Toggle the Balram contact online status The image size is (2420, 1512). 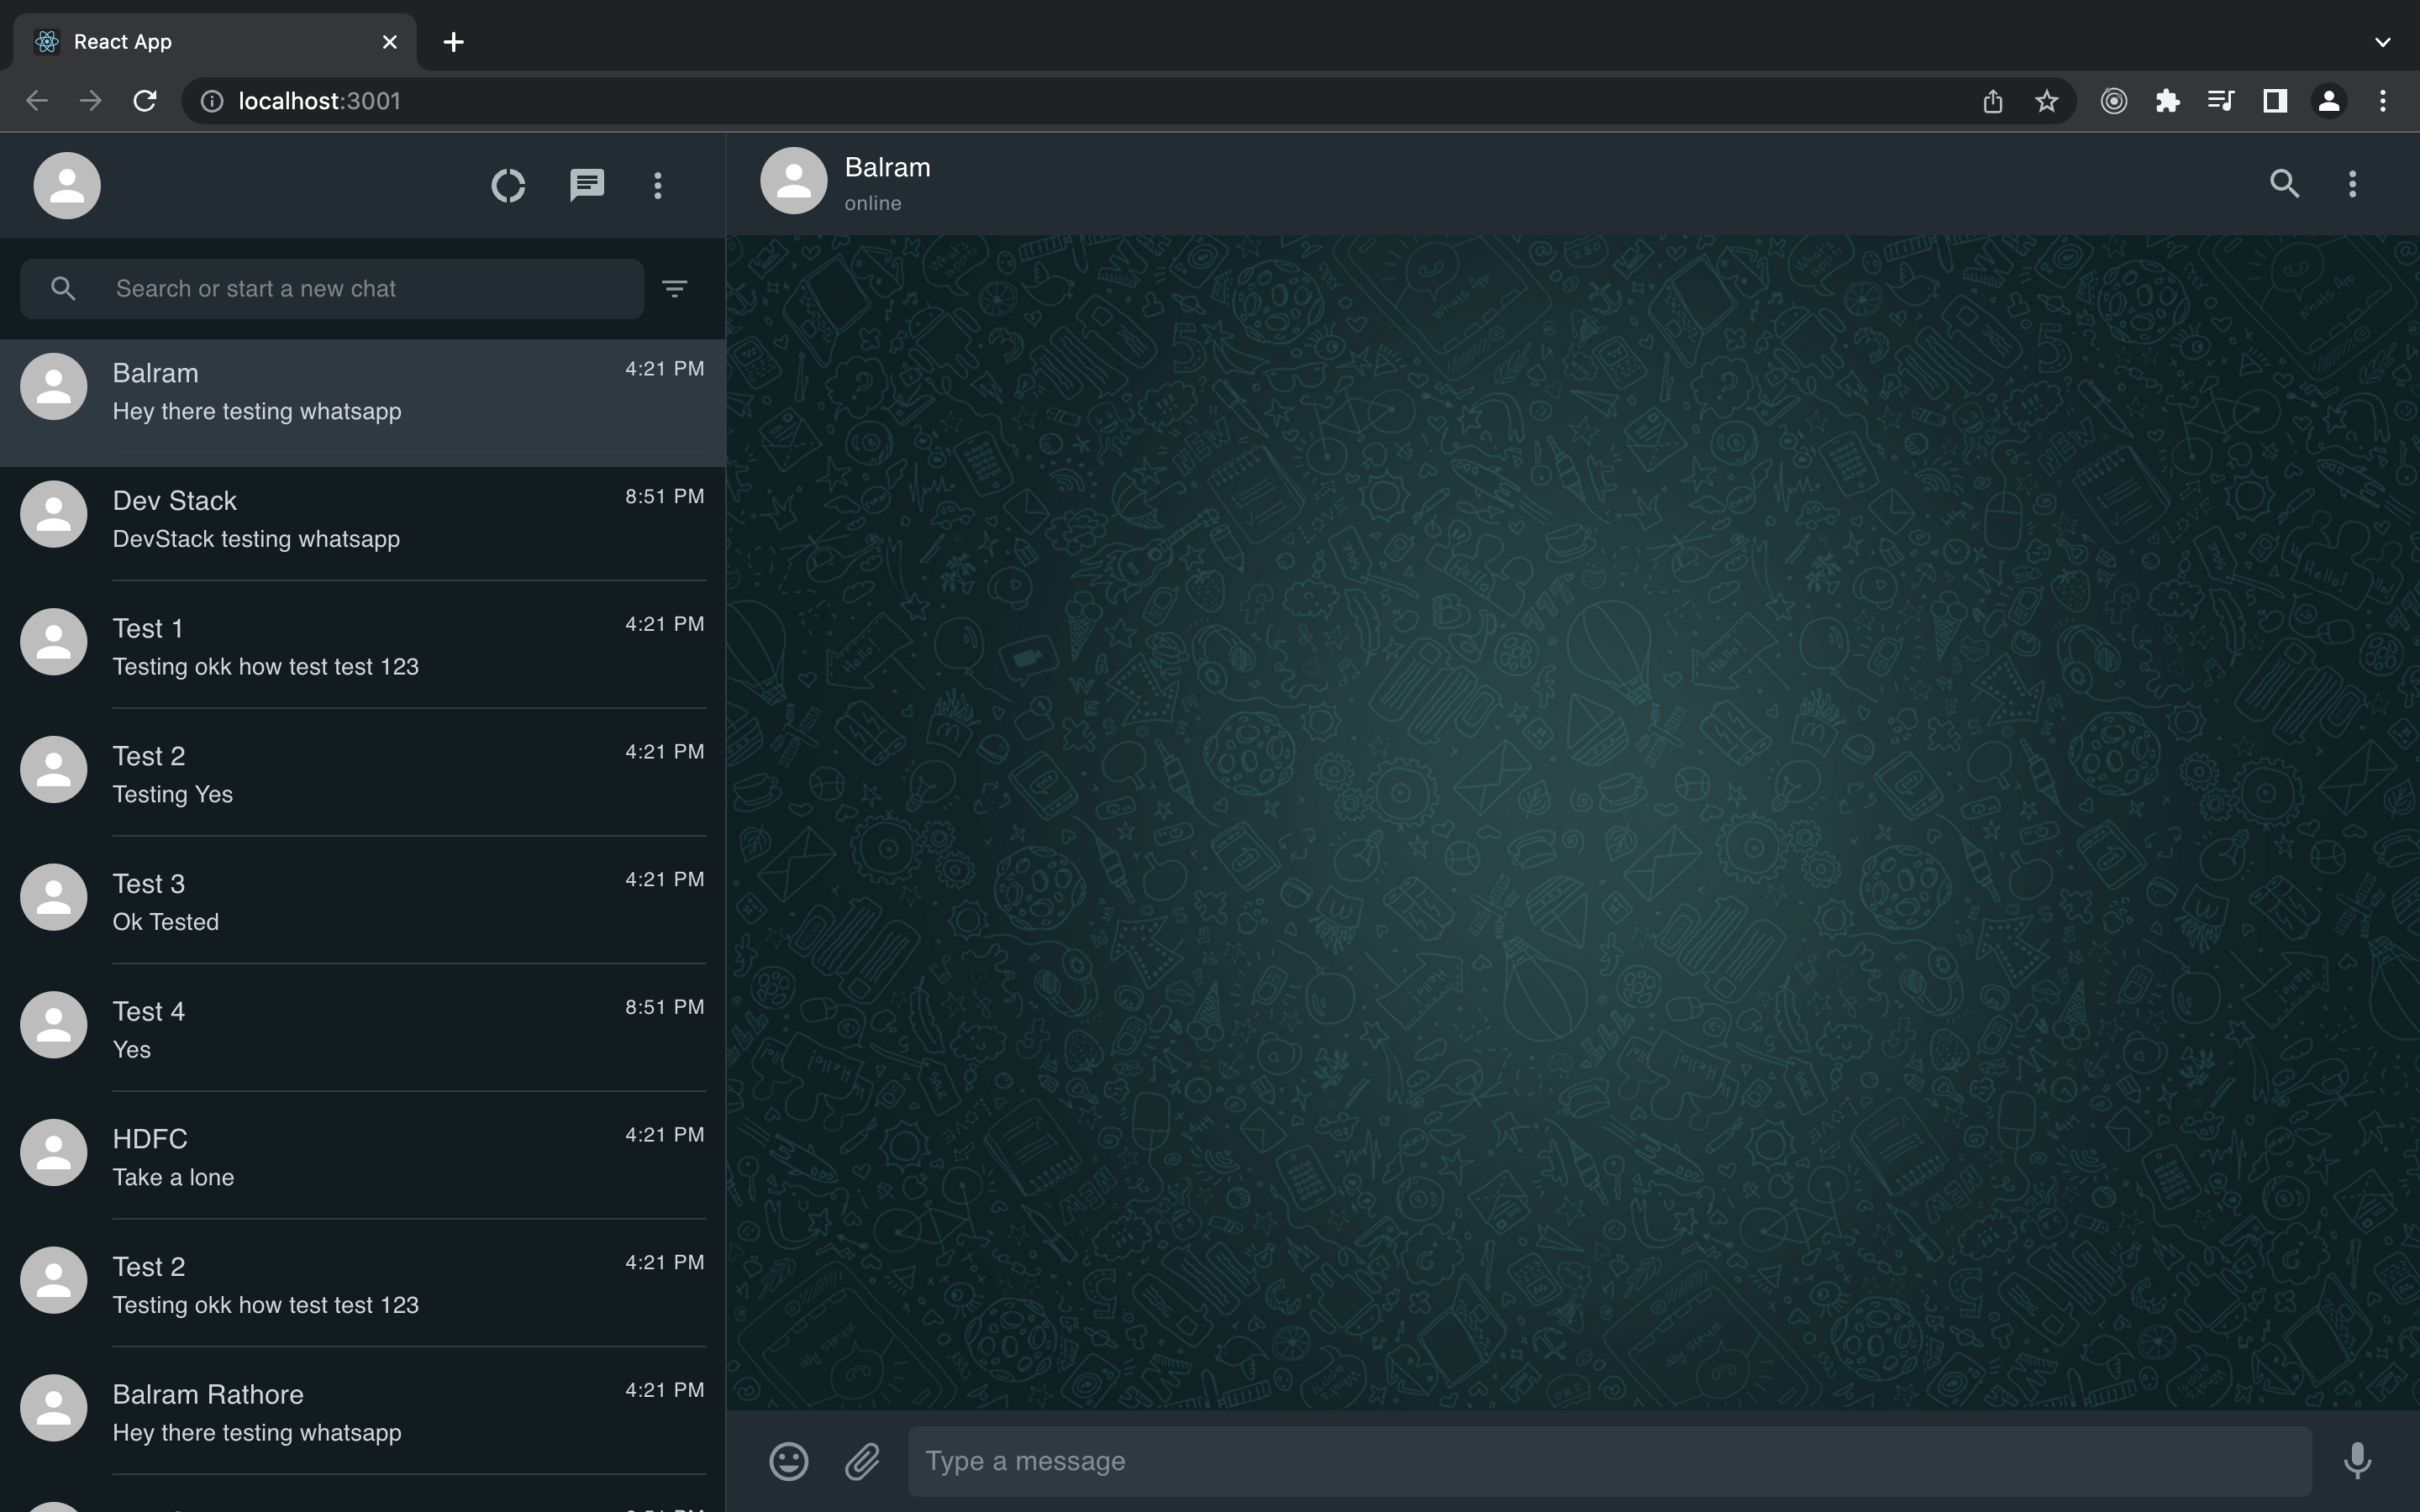point(873,204)
